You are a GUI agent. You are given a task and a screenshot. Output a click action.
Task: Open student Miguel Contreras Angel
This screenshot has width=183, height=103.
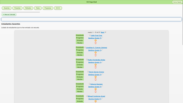97,96
